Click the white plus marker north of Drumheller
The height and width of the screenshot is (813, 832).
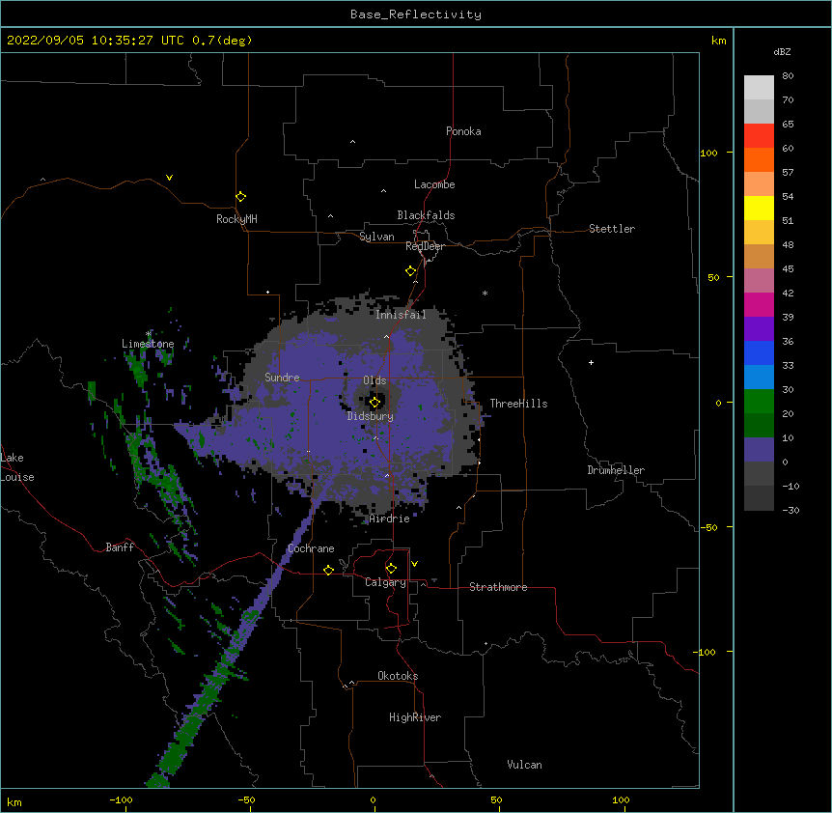pos(591,362)
